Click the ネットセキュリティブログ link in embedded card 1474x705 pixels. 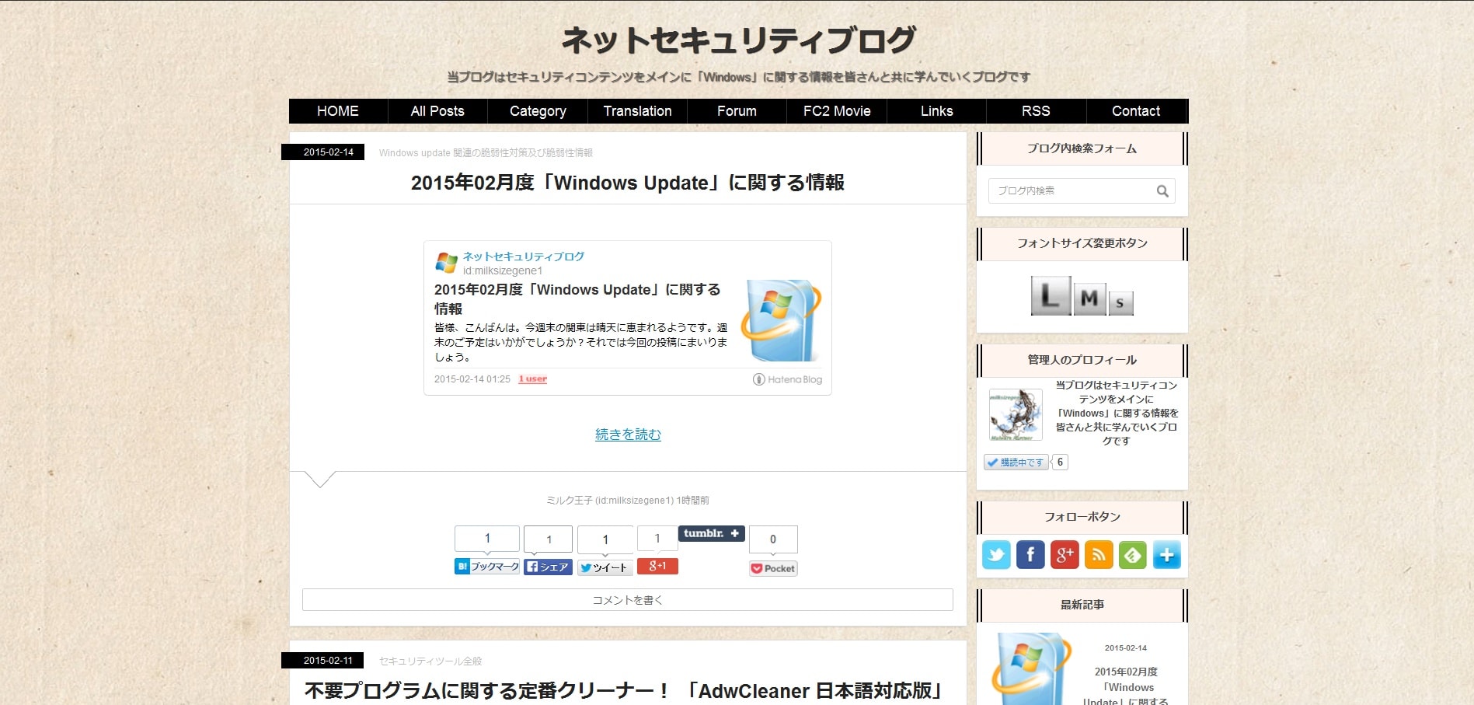pyautogui.click(x=524, y=257)
